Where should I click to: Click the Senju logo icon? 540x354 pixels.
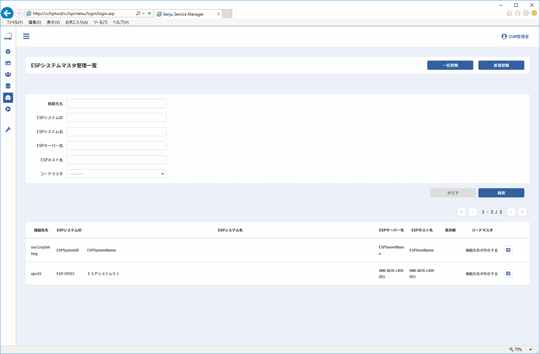pyautogui.click(x=8, y=36)
